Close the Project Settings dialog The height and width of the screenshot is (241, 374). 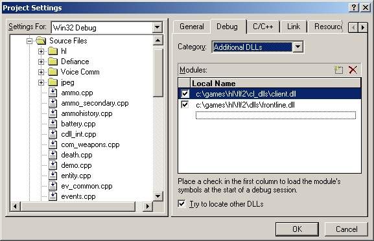point(366,8)
